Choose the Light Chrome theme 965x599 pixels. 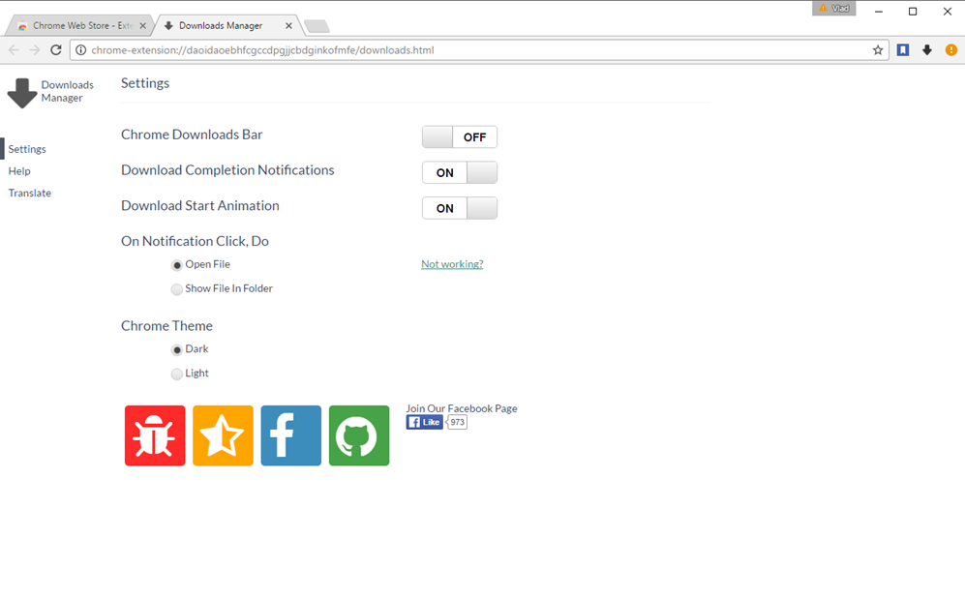176,374
